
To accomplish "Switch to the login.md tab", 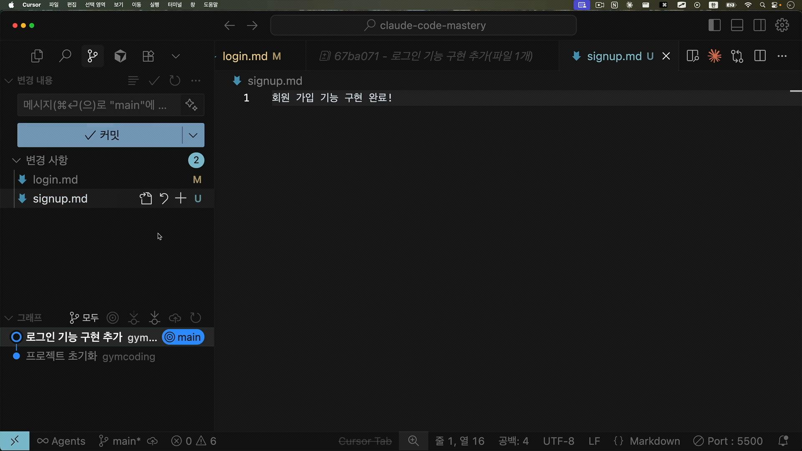I will 245,56.
